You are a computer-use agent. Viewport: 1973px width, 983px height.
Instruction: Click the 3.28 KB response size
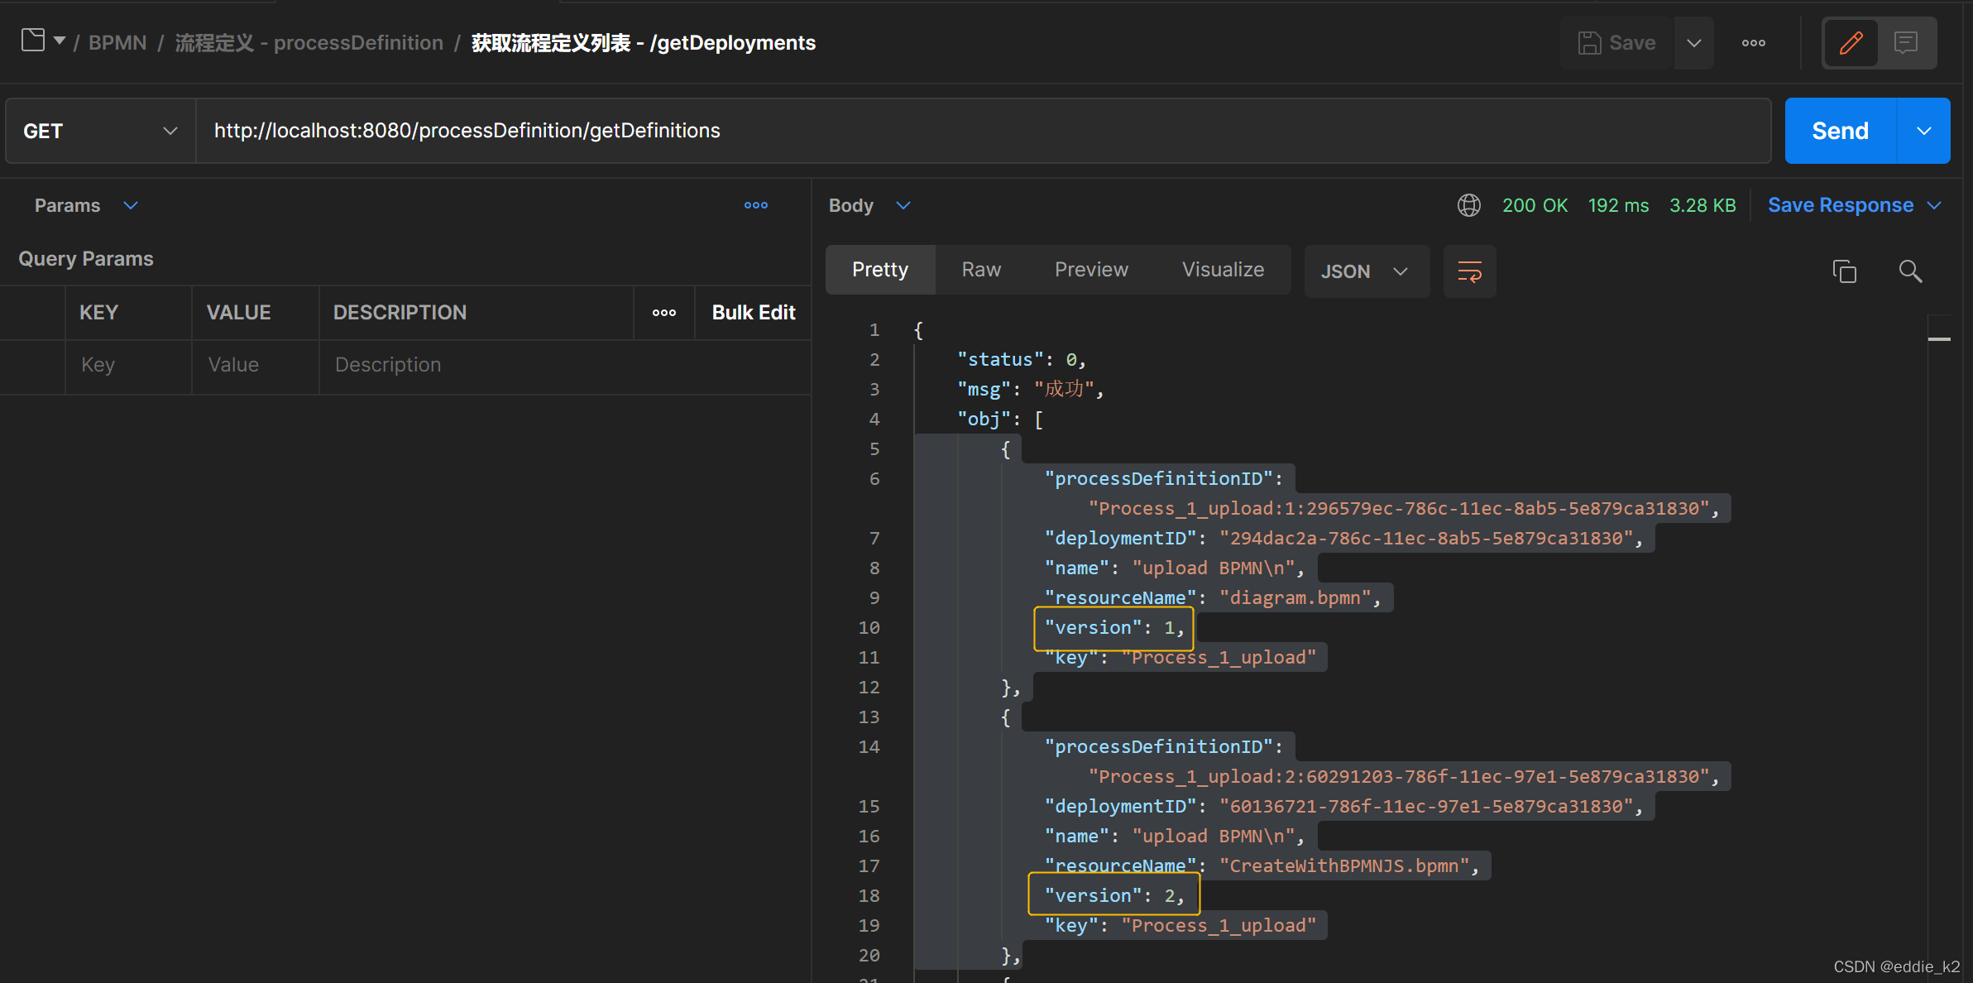pos(1702,205)
